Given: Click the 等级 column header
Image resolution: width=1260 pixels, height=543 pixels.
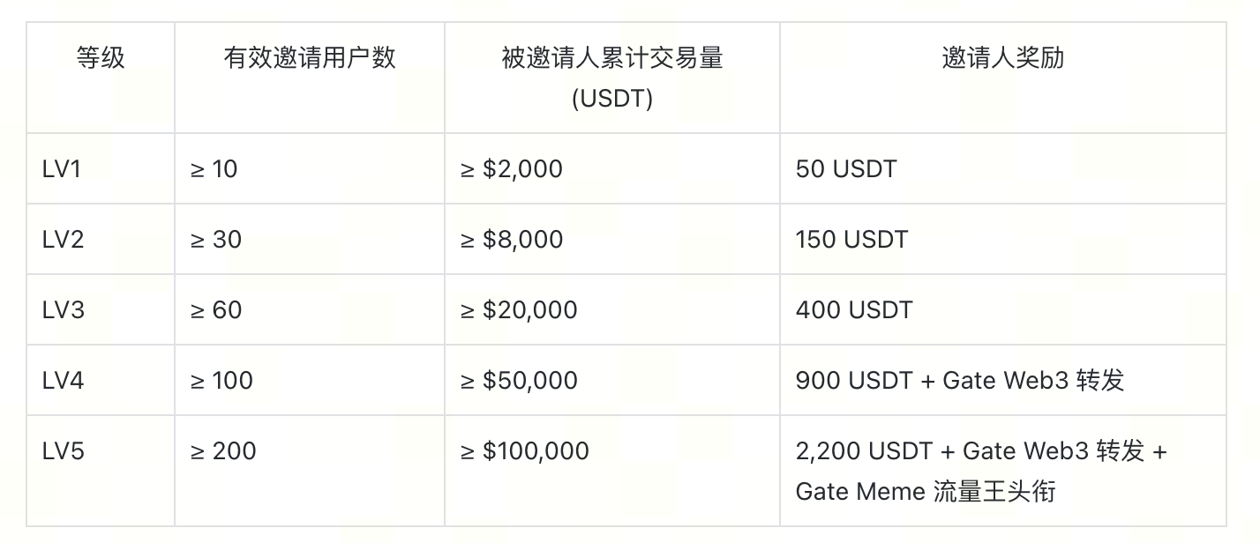Looking at the screenshot, I should coord(101,59).
